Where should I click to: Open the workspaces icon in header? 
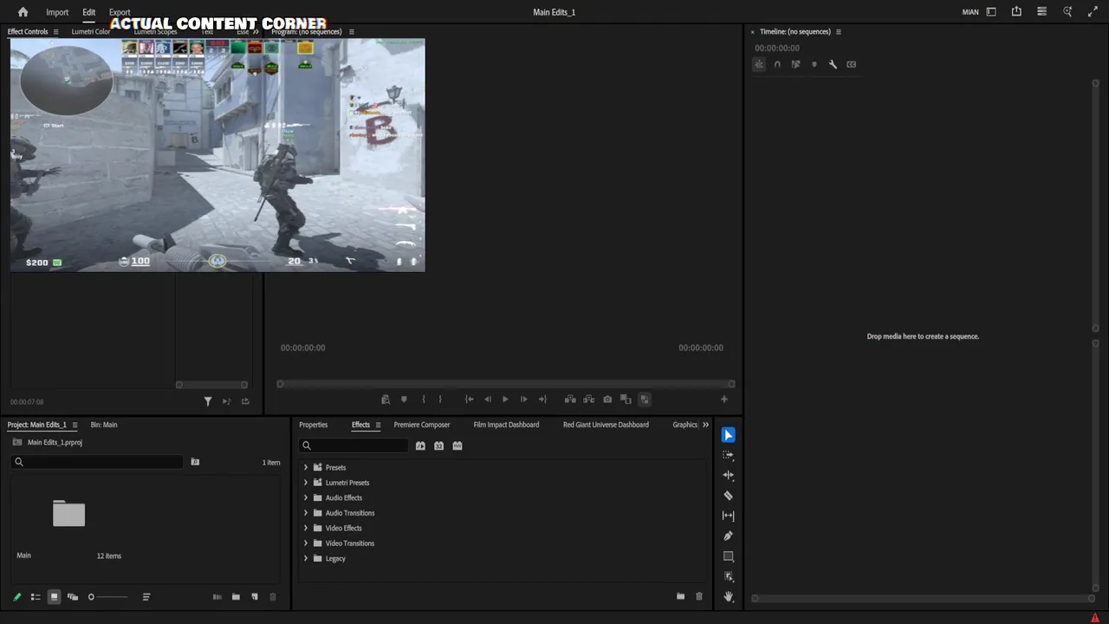[x=991, y=12]
